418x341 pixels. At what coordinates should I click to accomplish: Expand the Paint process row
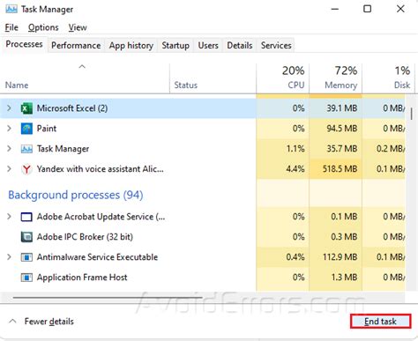(x=9, y=129)
